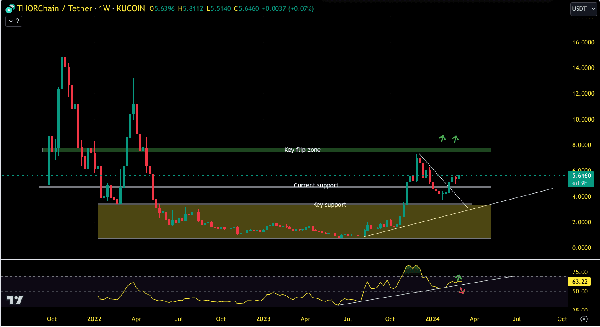The width and height of the screenshot is (600, 327).
Task: Select the THORChain / Tether symbol title
Action: [55, 8]
